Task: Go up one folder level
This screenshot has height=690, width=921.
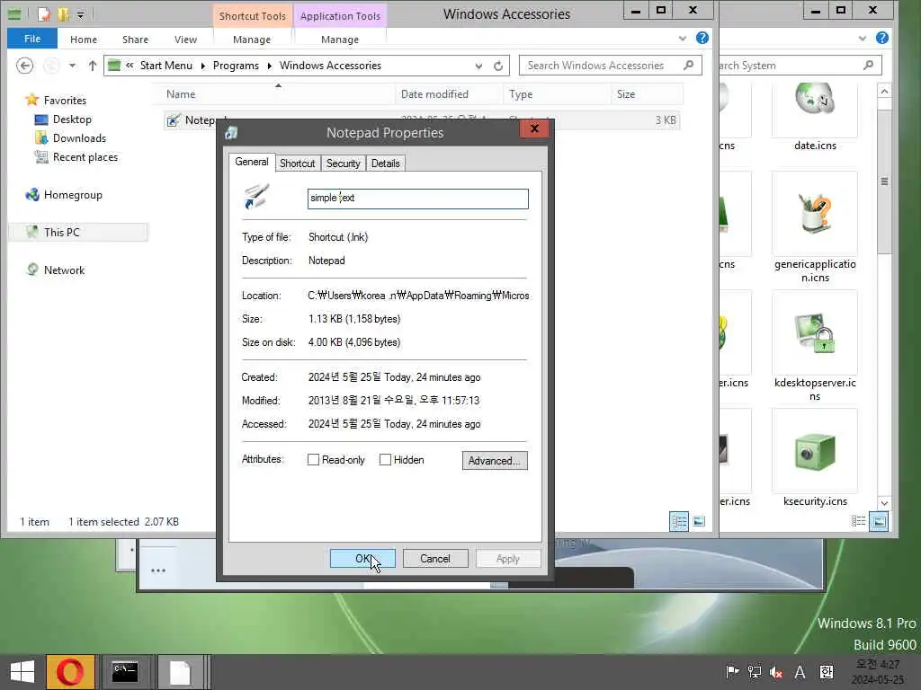Action: click(x=93, y=66)
